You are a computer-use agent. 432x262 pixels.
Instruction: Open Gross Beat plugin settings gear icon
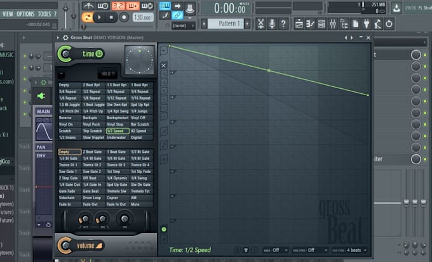point(65,37)
